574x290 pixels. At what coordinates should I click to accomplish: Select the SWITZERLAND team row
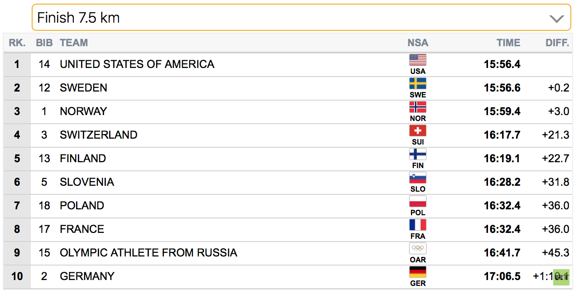[x=288, y=135]
